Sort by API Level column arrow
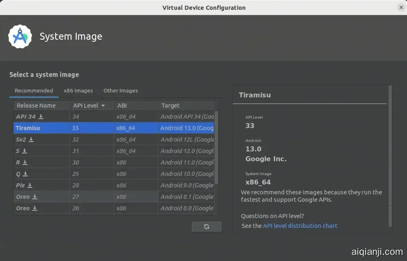 click(103, 106)
